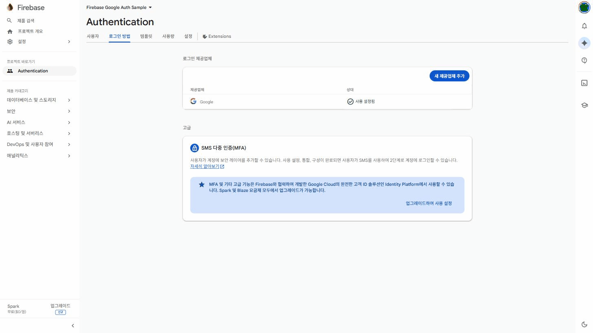Click the 프로젝트 바로가기 sidebar label
Viewport: 593px width, 333px height.
click(21, 62)
